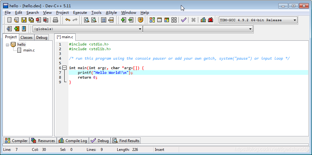Open the AStyle menu
312x155 pixels.
(111, 13)
